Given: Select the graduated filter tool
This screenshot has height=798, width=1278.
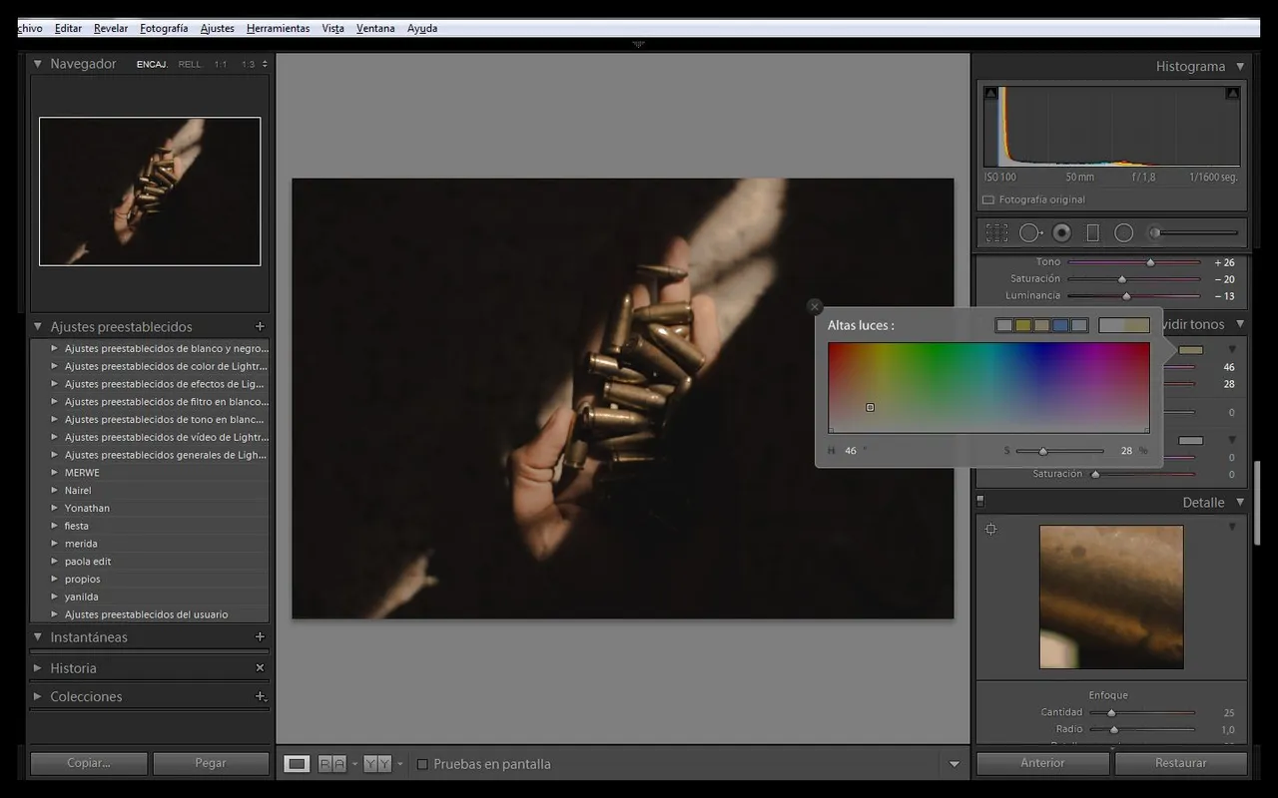Looking at the screenshot, I should [x=1092, y=232].
